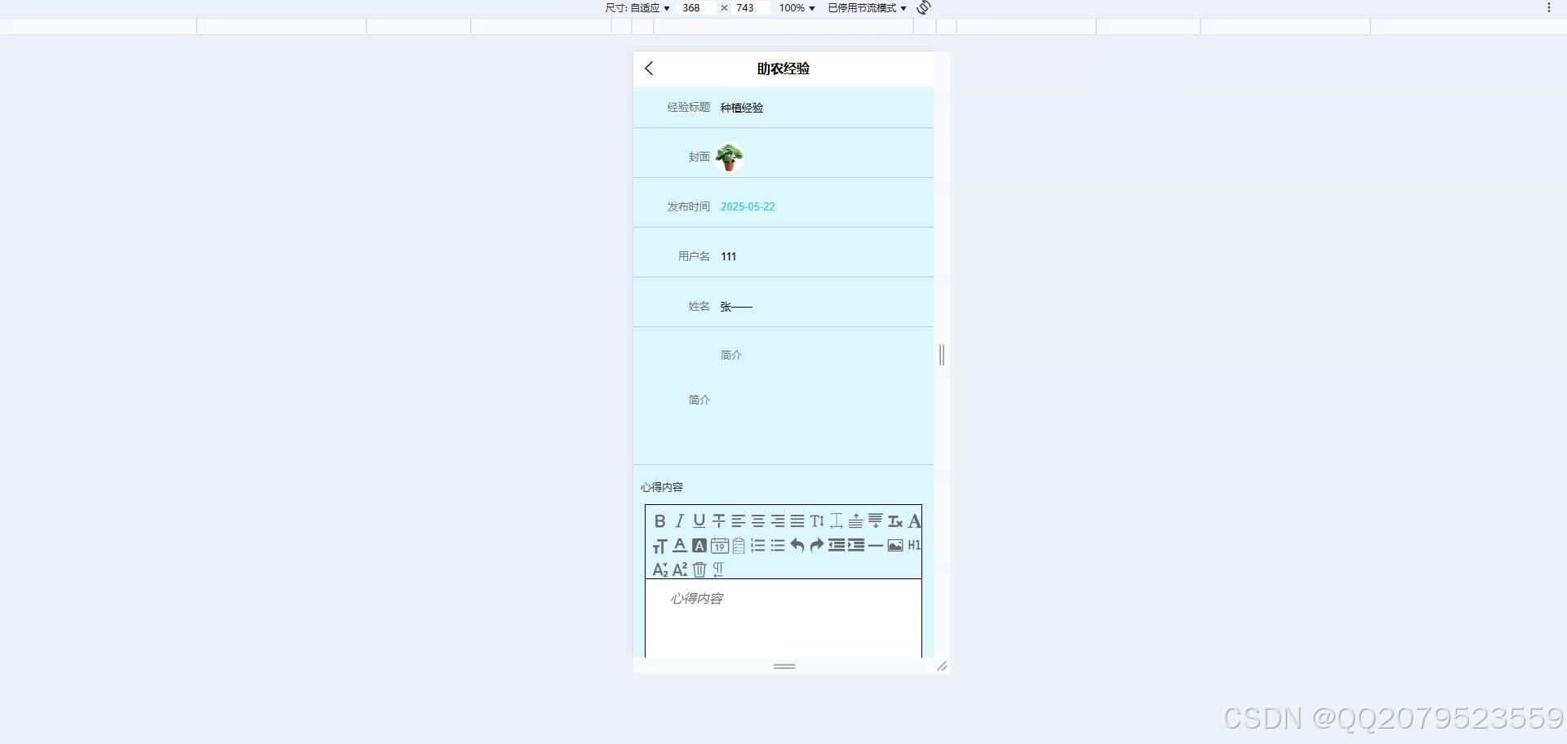The width and height of the screenshot is (1567, 744).
Task: Align text left in the editor
Action: click(x=739, y=521)
